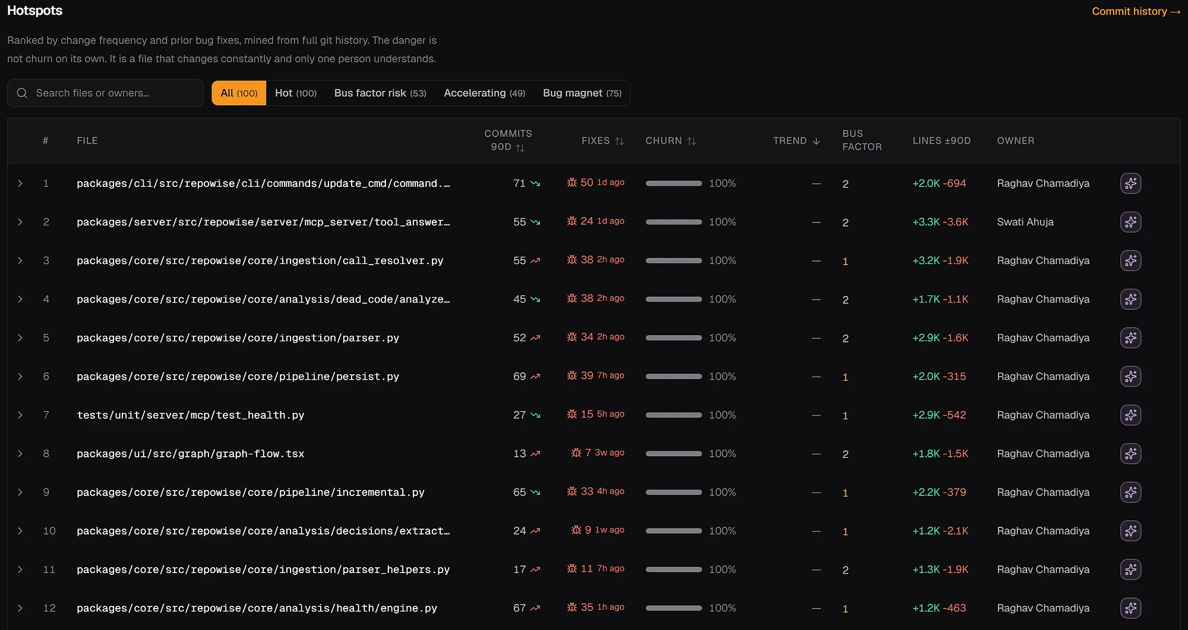This screenshot has height=630, width=1188.
Task: Click the OWNER column header
Action: click(1015, 141)
